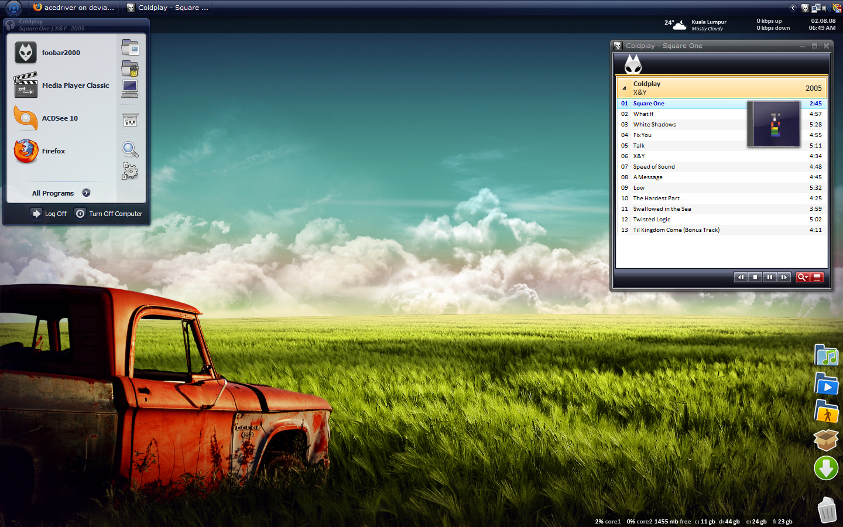The width and height of the screenshot is (843, 527).
Task: Select track 10 The Hardest Part
Action: tap(721, 199)
